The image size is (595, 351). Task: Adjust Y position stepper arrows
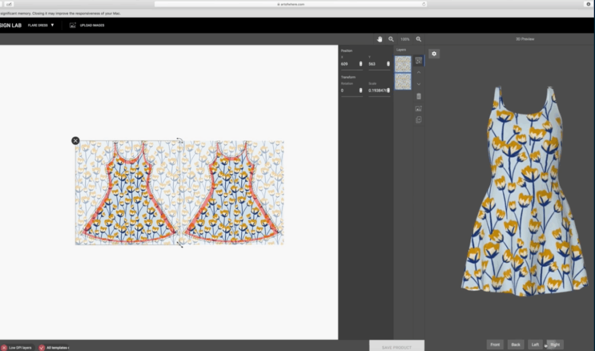388,64
